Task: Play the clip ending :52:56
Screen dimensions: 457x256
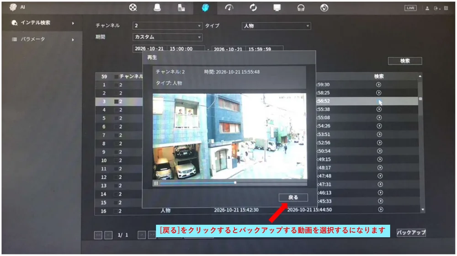Action: pyautogui.click(x=379, y=143)
